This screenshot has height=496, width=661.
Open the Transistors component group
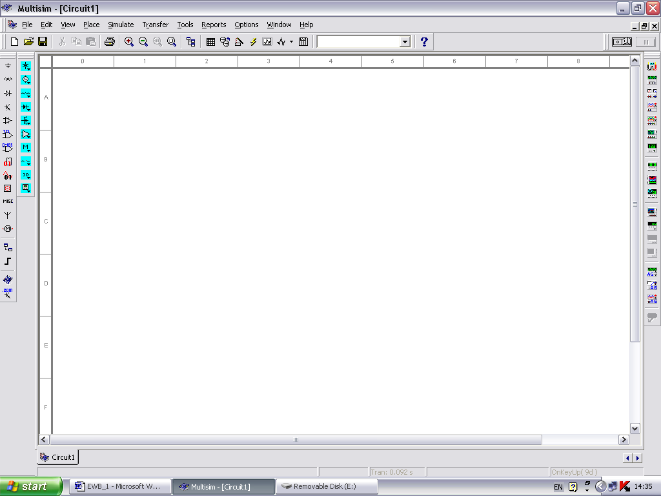click(x=8, y=107)
